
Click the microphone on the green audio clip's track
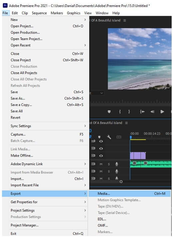click(x=117, y=164)
